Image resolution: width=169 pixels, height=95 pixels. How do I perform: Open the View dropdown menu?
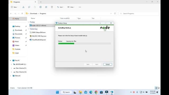point(71,7)
